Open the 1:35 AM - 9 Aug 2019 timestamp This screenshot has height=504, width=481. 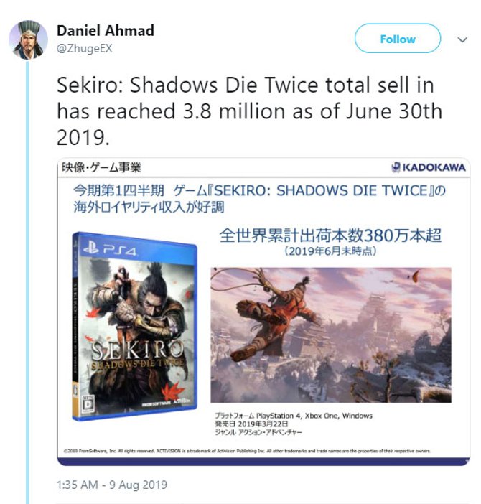(x=112, y=485)
